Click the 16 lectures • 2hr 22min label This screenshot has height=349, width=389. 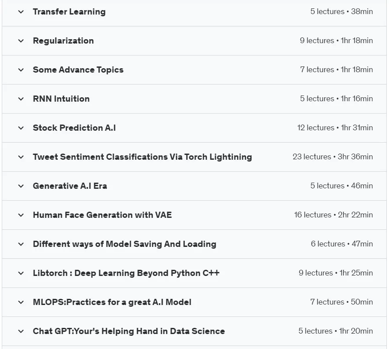(x=334, y=215)
